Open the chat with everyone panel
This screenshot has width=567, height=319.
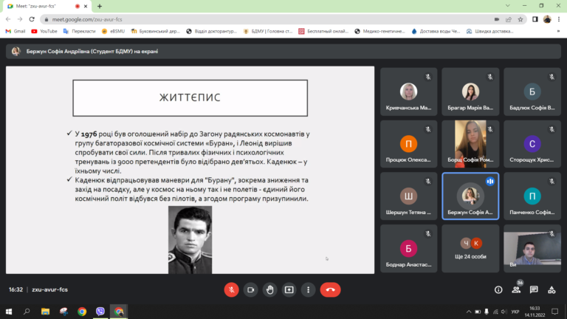point(533,289)
